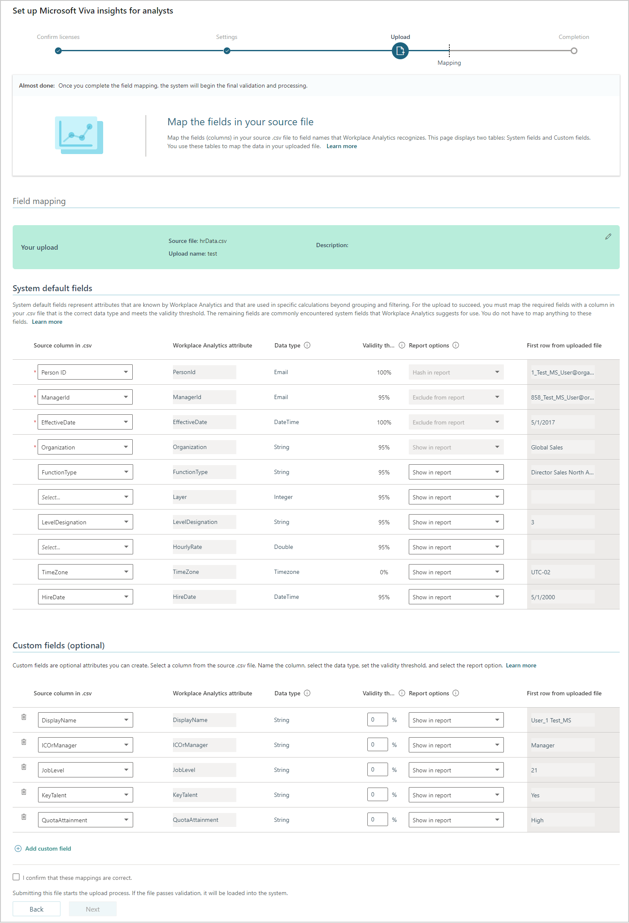Click the Completion step circle
The image size is (629, 923).
tap(574, 51)
